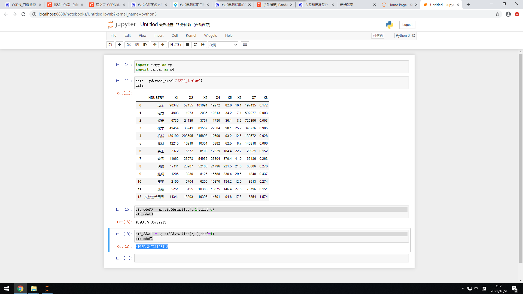523x294 pixels.
Task: Restart the kernel with circular arrow icon
Action: 195,45
